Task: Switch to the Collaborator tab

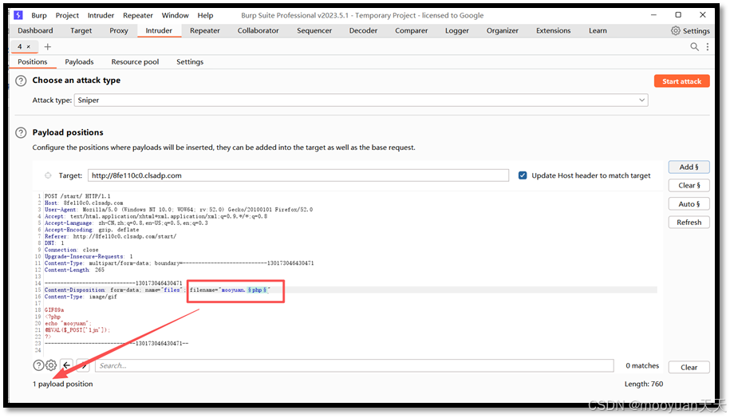Action: click(258, 31)
